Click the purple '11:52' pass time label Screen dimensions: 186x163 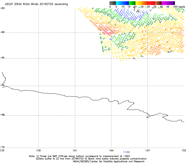pos(127,152)
